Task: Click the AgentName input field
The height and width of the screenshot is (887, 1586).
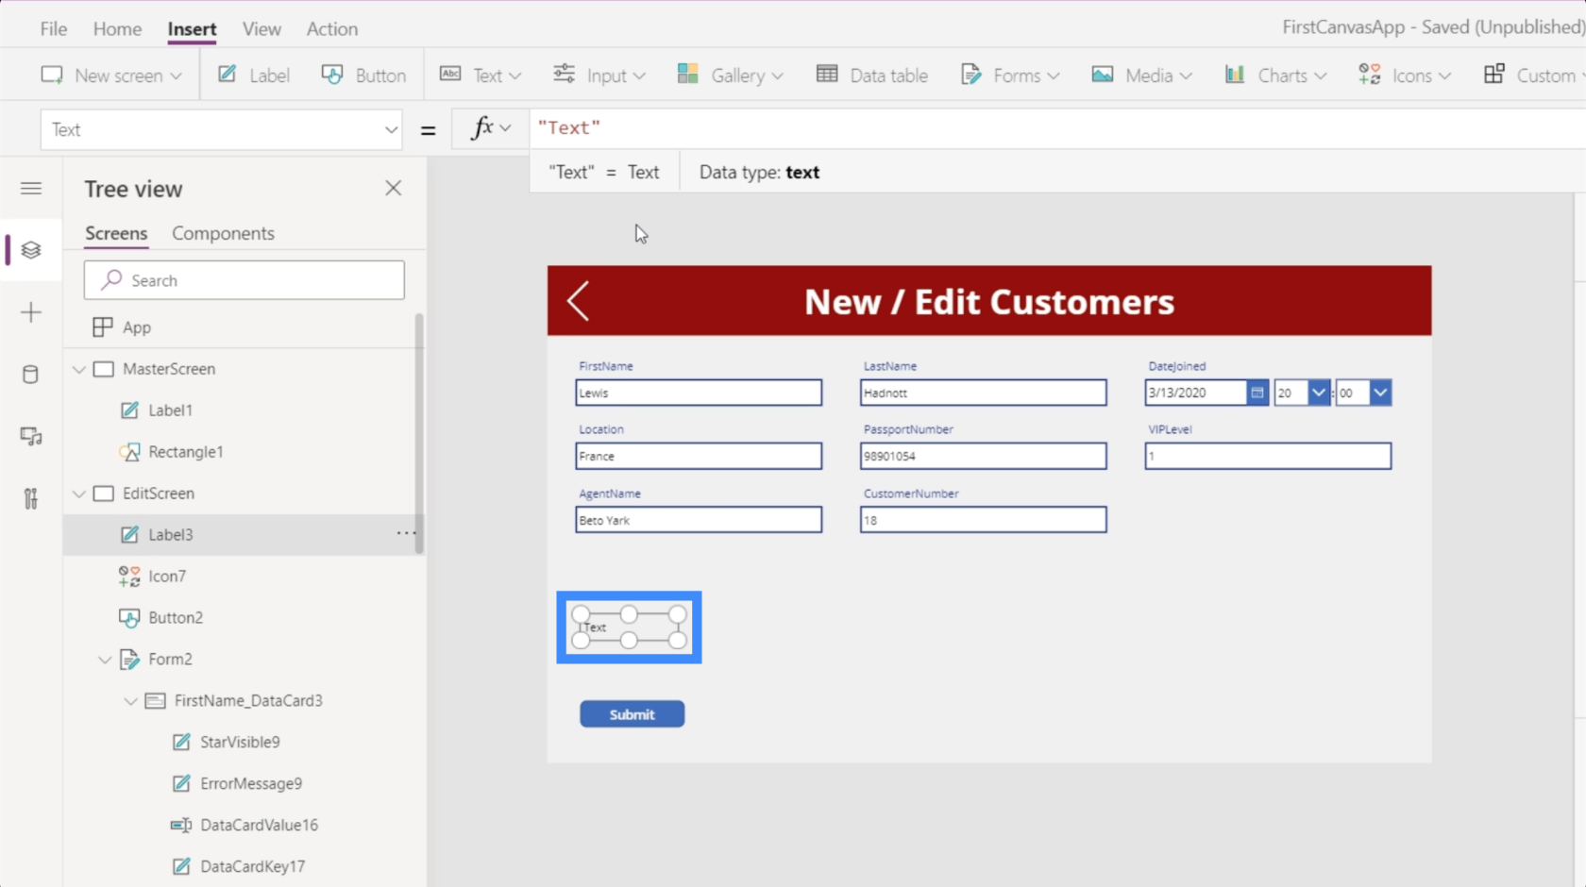Action: [699, 520]
